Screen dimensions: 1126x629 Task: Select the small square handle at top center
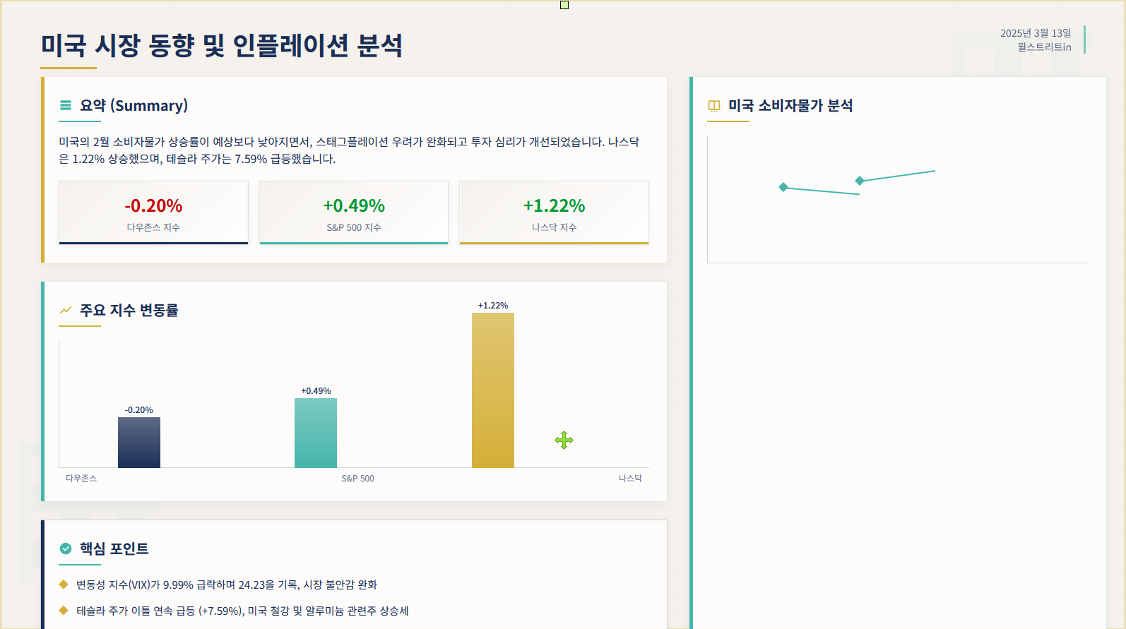tap(564, 5)
